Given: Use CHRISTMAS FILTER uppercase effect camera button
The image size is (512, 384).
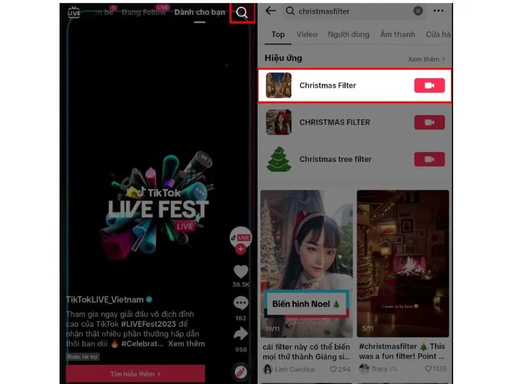Looking at the screenshot, I should pos(429,122).
